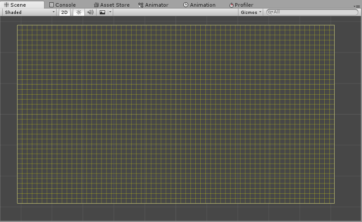Viewport: 362px width, 222px height.
Task: Open the Shaded draw mode dropdown
Action: click(30, 12)
